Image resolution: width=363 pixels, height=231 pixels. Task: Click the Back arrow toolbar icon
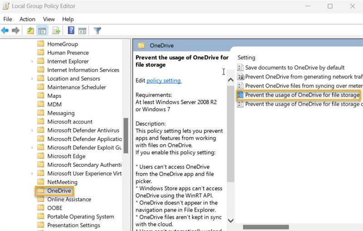click(x=5, y=30)
